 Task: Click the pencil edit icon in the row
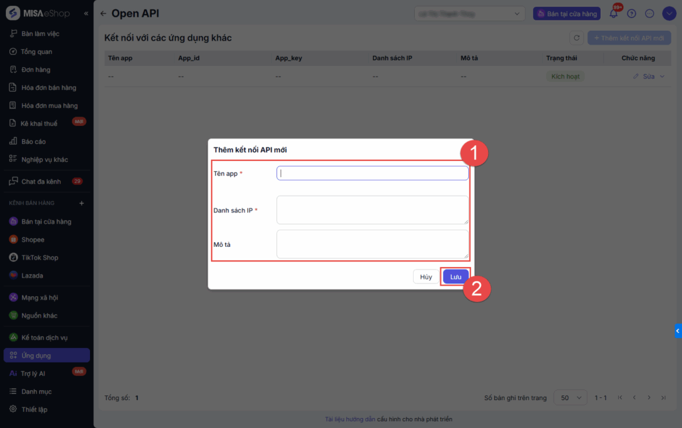coord(635,77)
